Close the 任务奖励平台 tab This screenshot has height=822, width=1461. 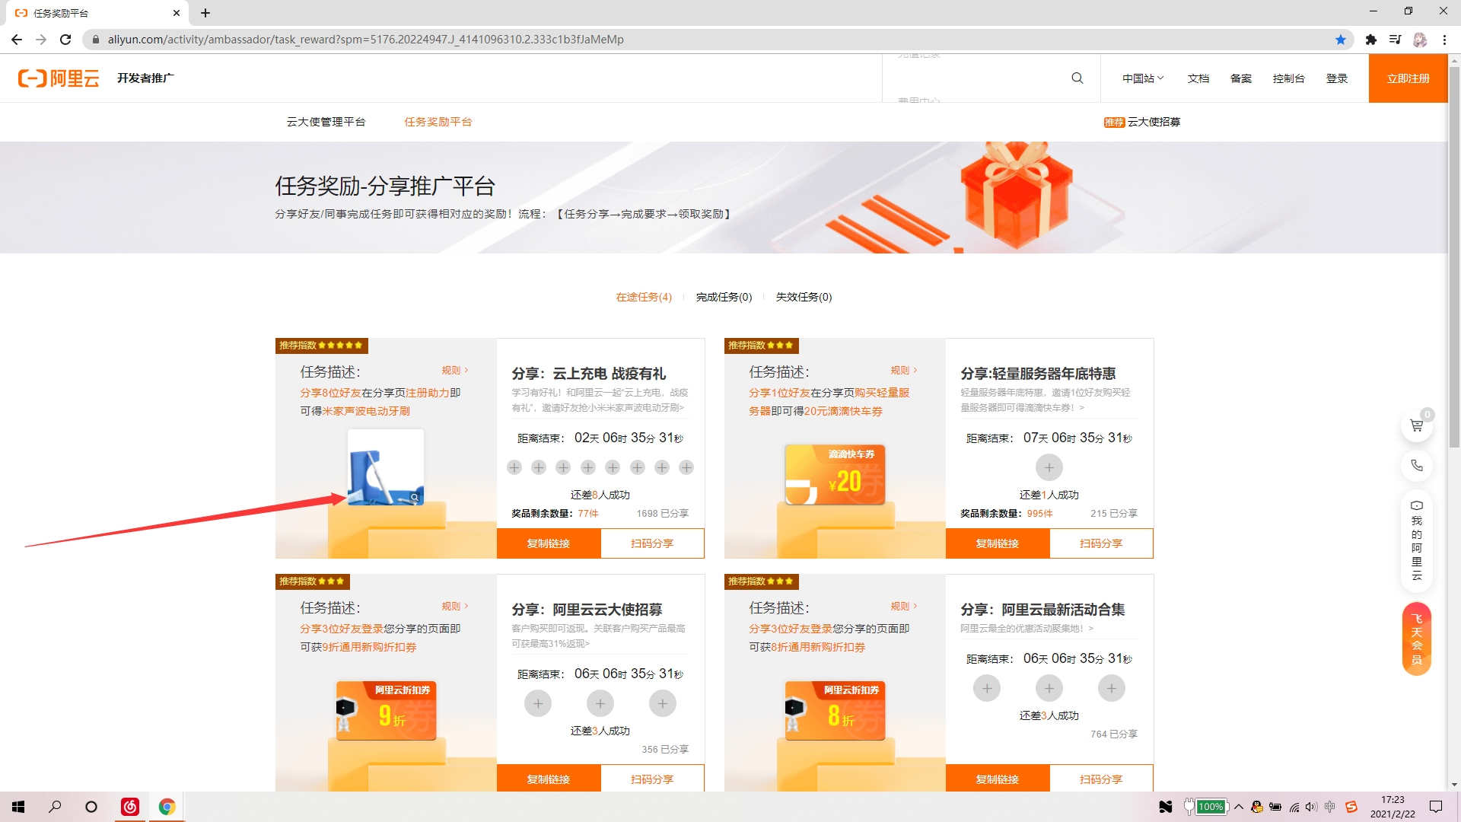(x=177, y=13)
